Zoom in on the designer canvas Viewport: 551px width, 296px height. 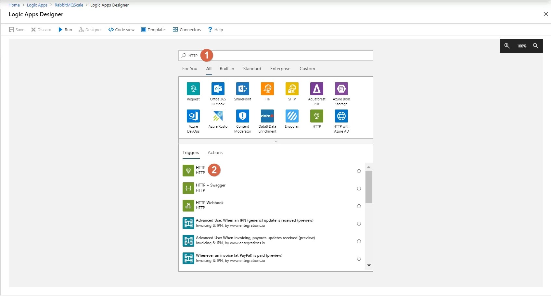[x=507, y=46]
